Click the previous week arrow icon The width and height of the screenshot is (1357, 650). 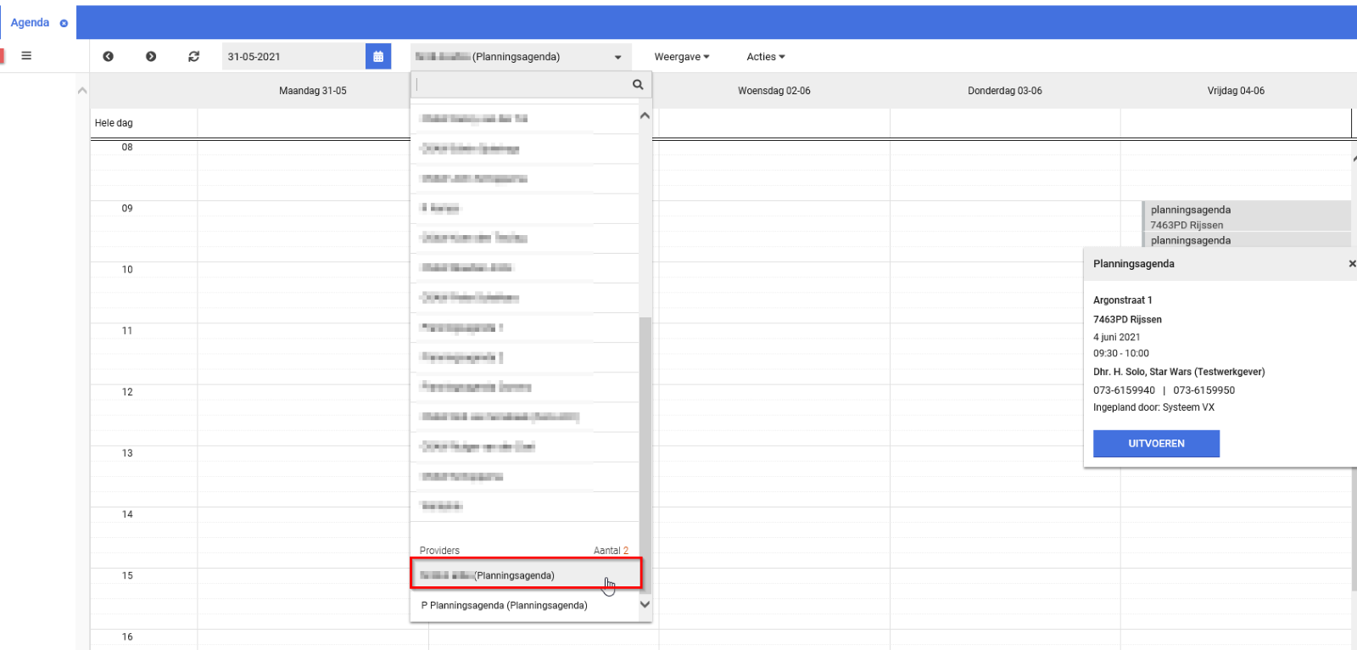(x=109, y=57)
